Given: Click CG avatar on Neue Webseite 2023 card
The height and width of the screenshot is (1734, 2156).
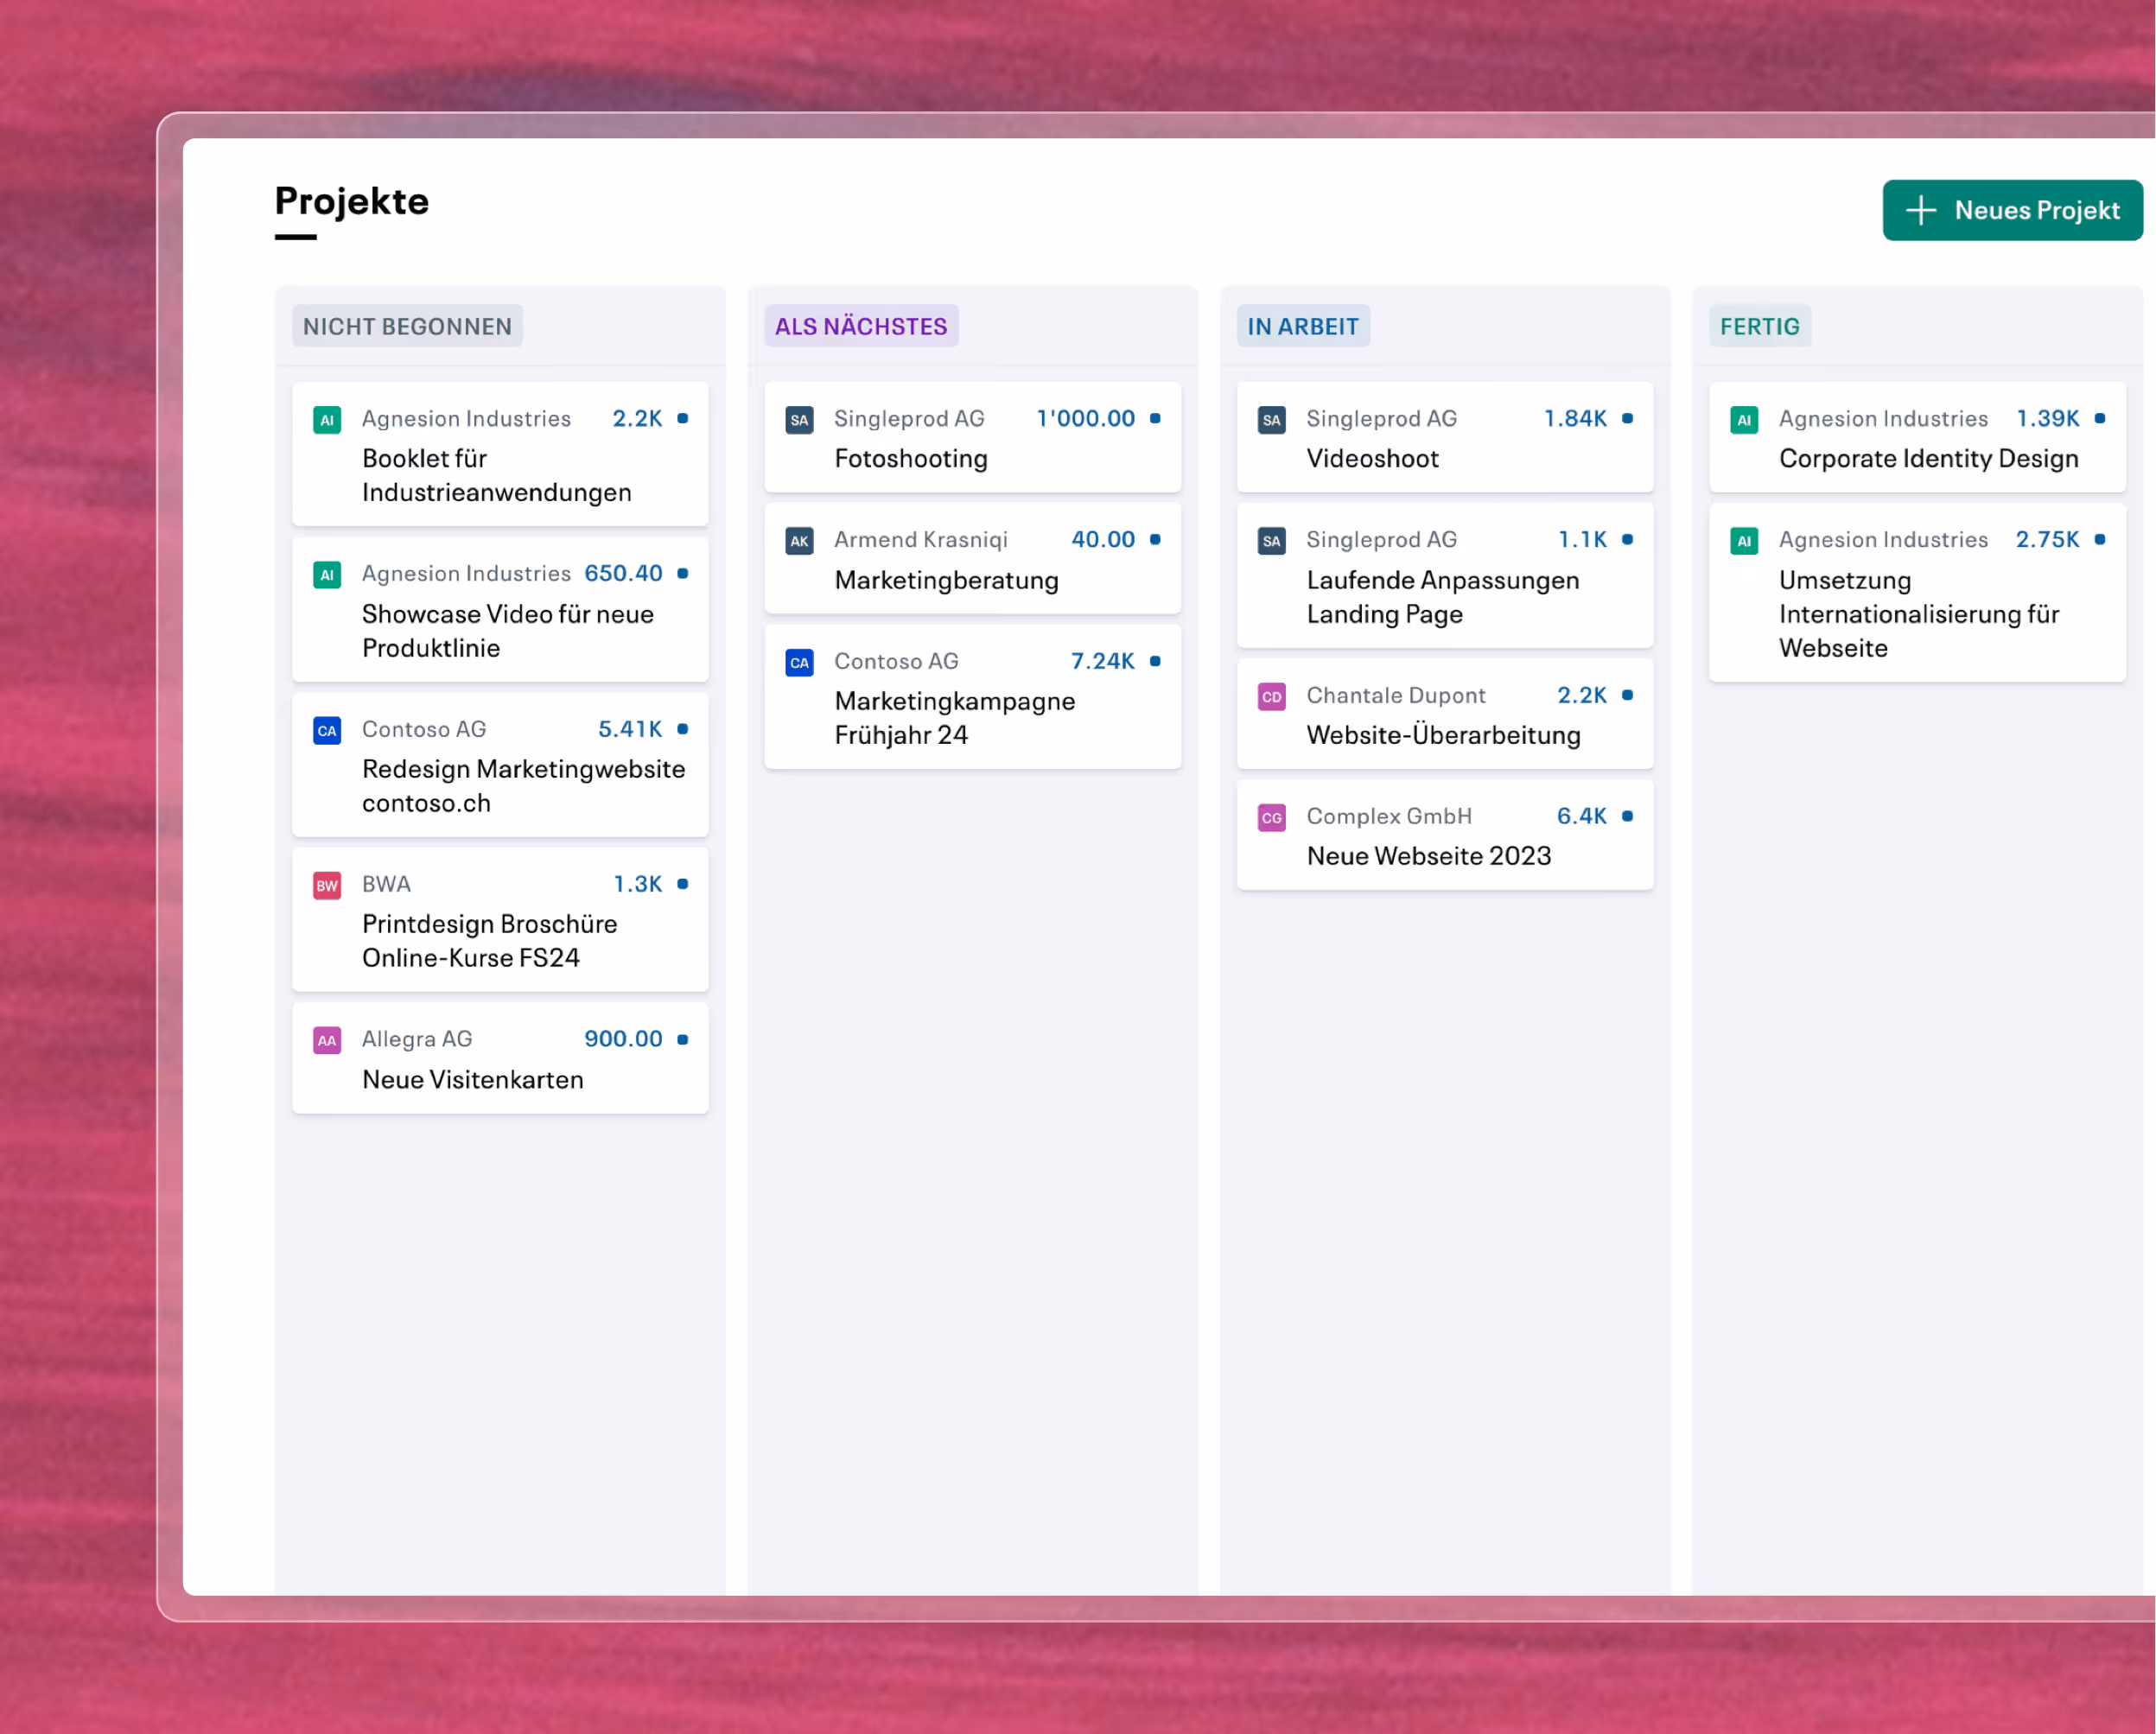Looking at the screenshot, I should [x=1271, y=818].
